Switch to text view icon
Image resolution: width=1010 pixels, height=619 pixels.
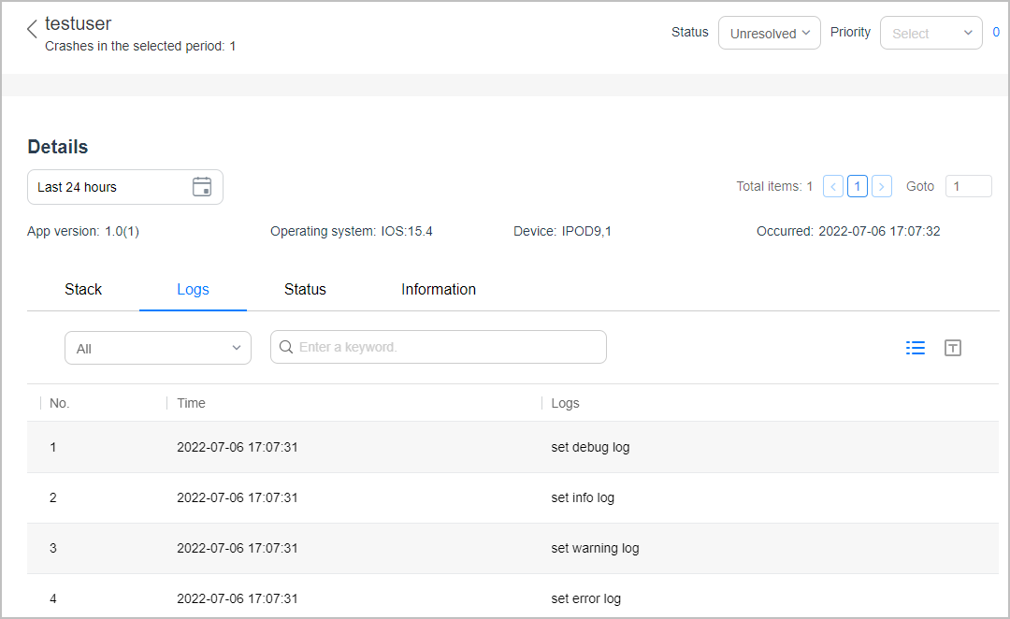953,348
